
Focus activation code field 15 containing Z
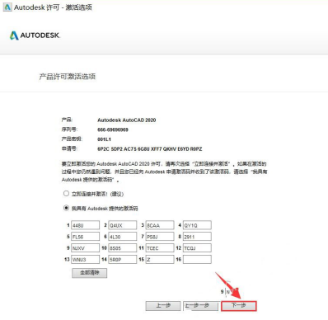(160, 259)
